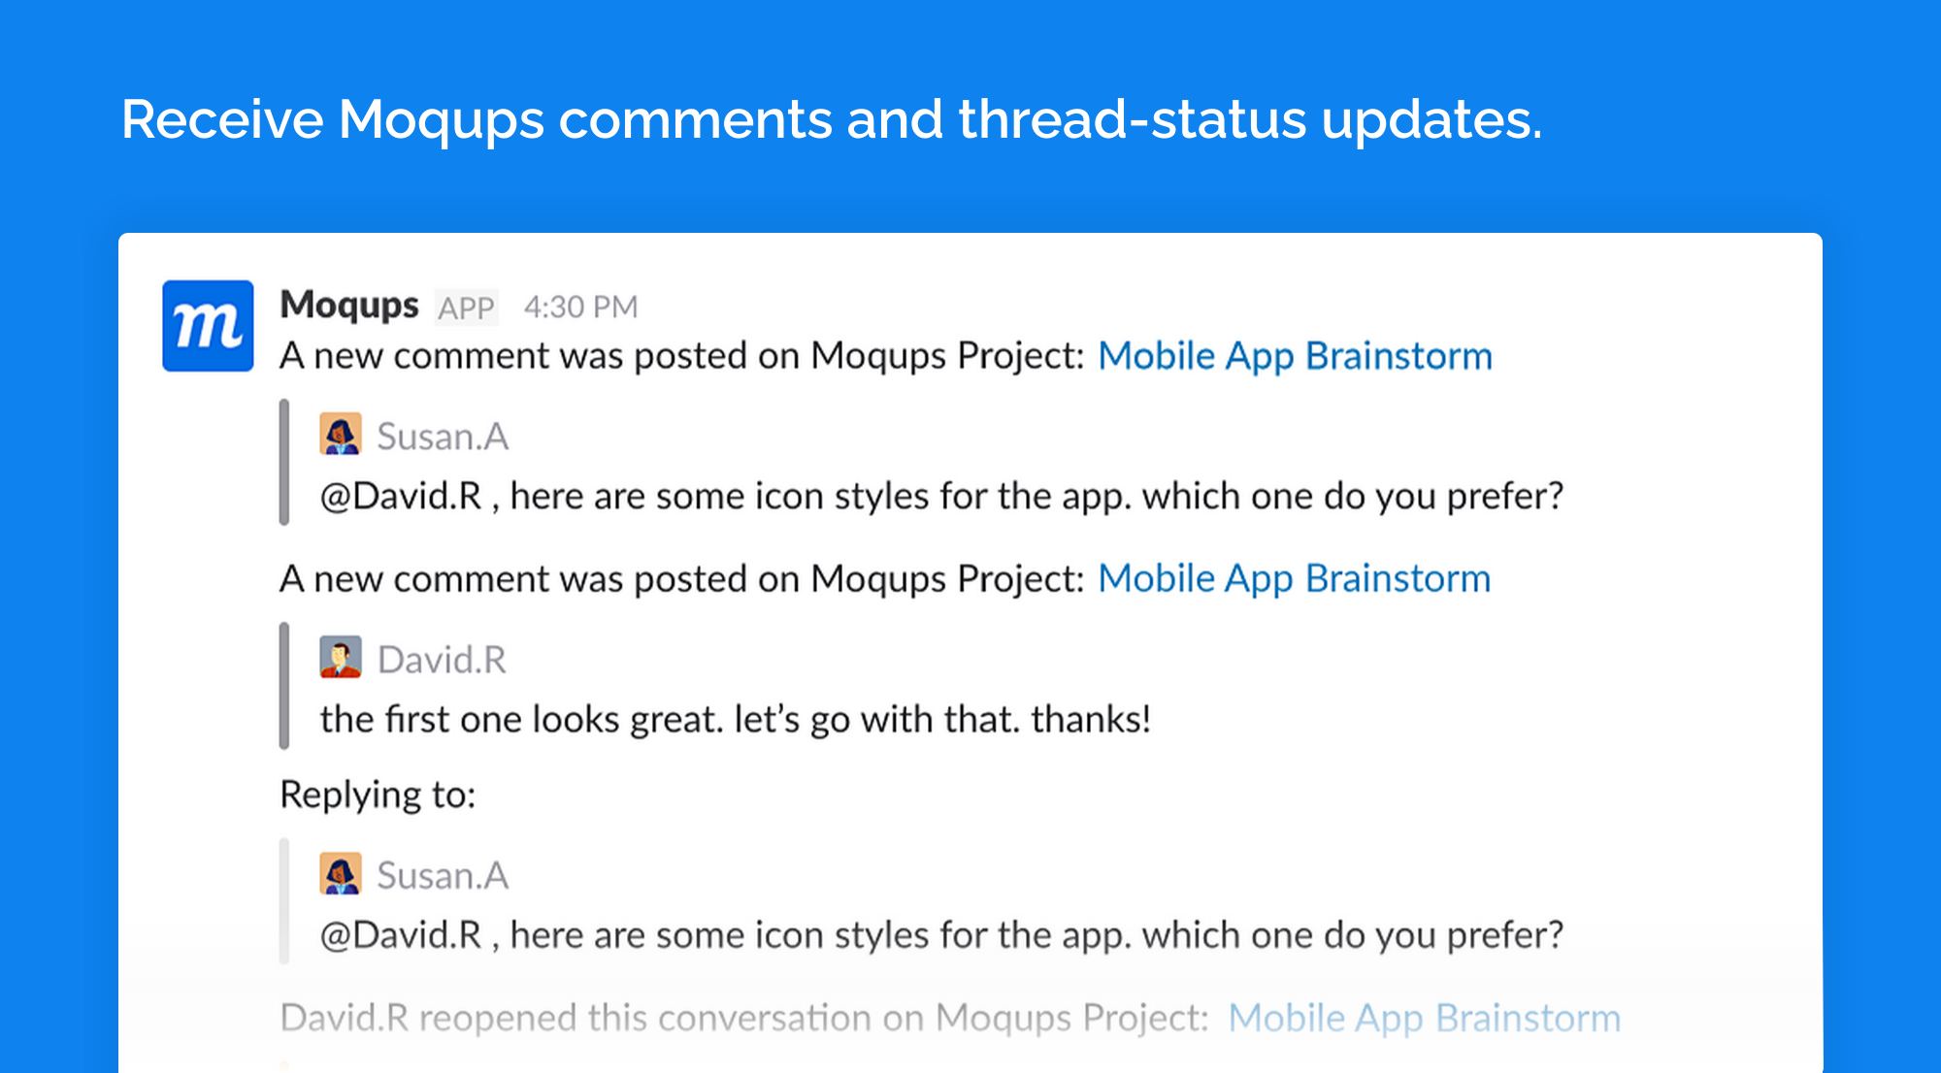
Task: Select Susan.A's username text
Action: [x=444, y=435]
